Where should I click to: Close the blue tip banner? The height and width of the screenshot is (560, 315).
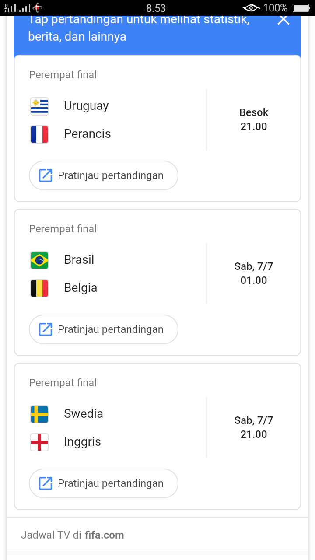coord(283,20)
